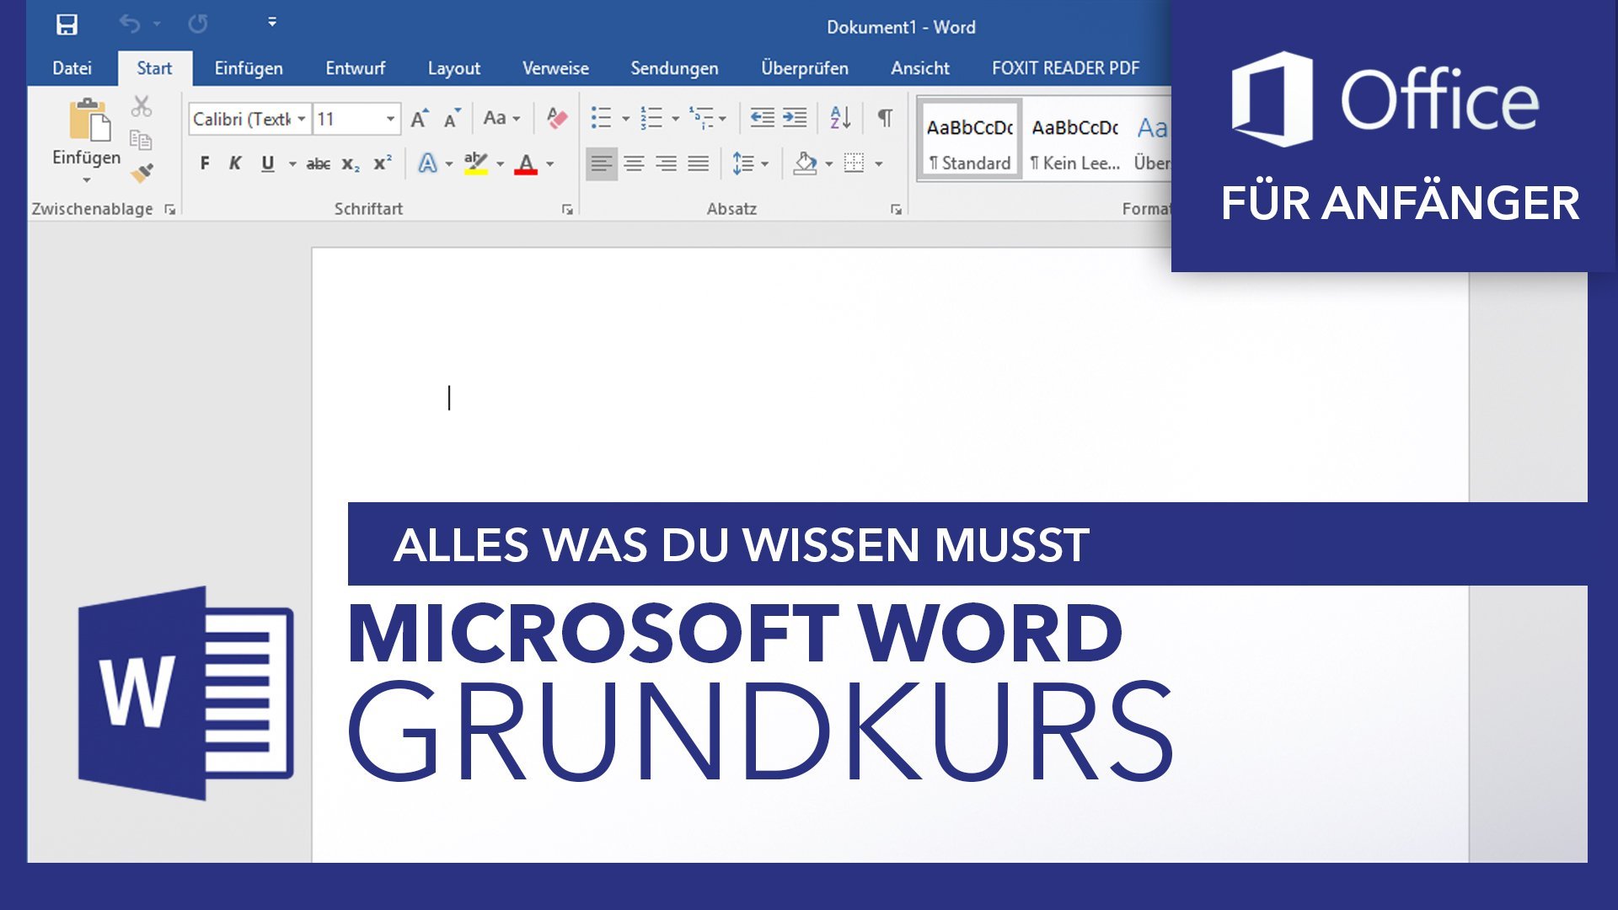The height and width of the screenshot is (910, 1618).
Task: Center-align text with the center icon
Action: click(634, 163)
